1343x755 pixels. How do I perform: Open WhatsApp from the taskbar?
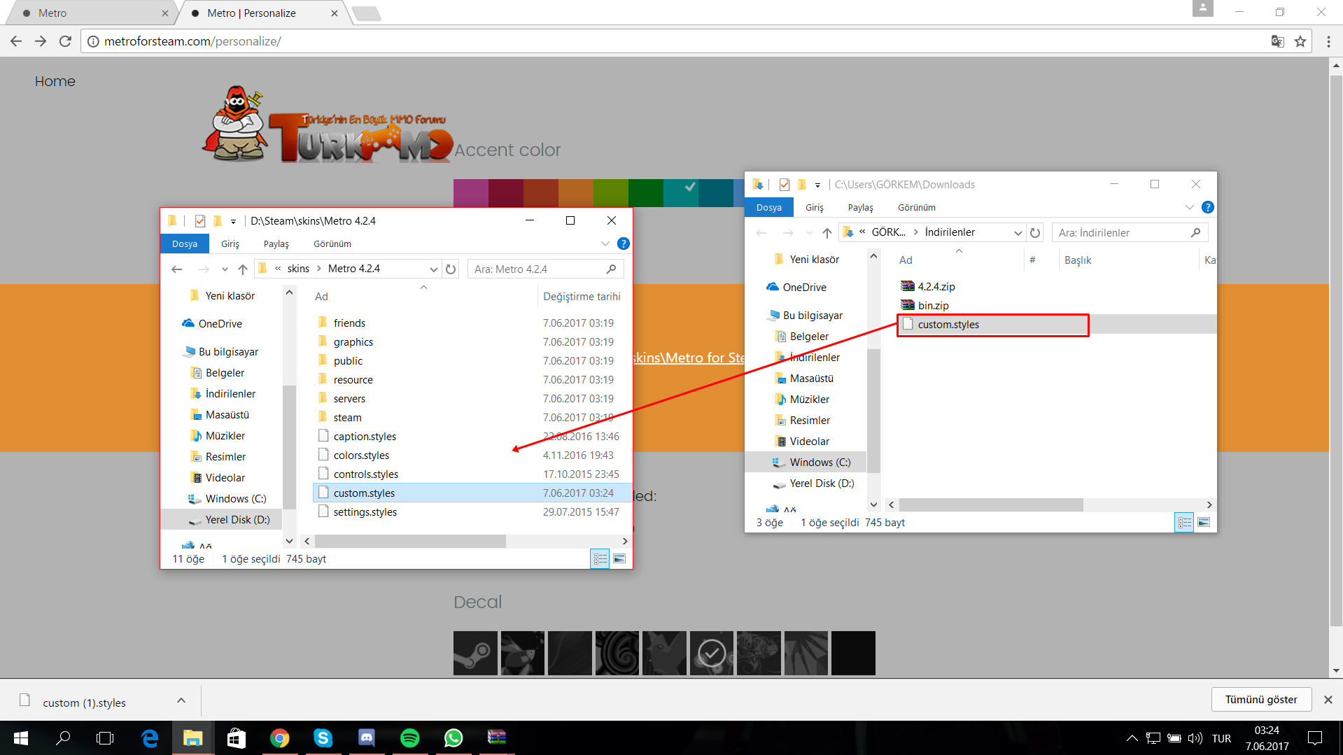(453, 738)
